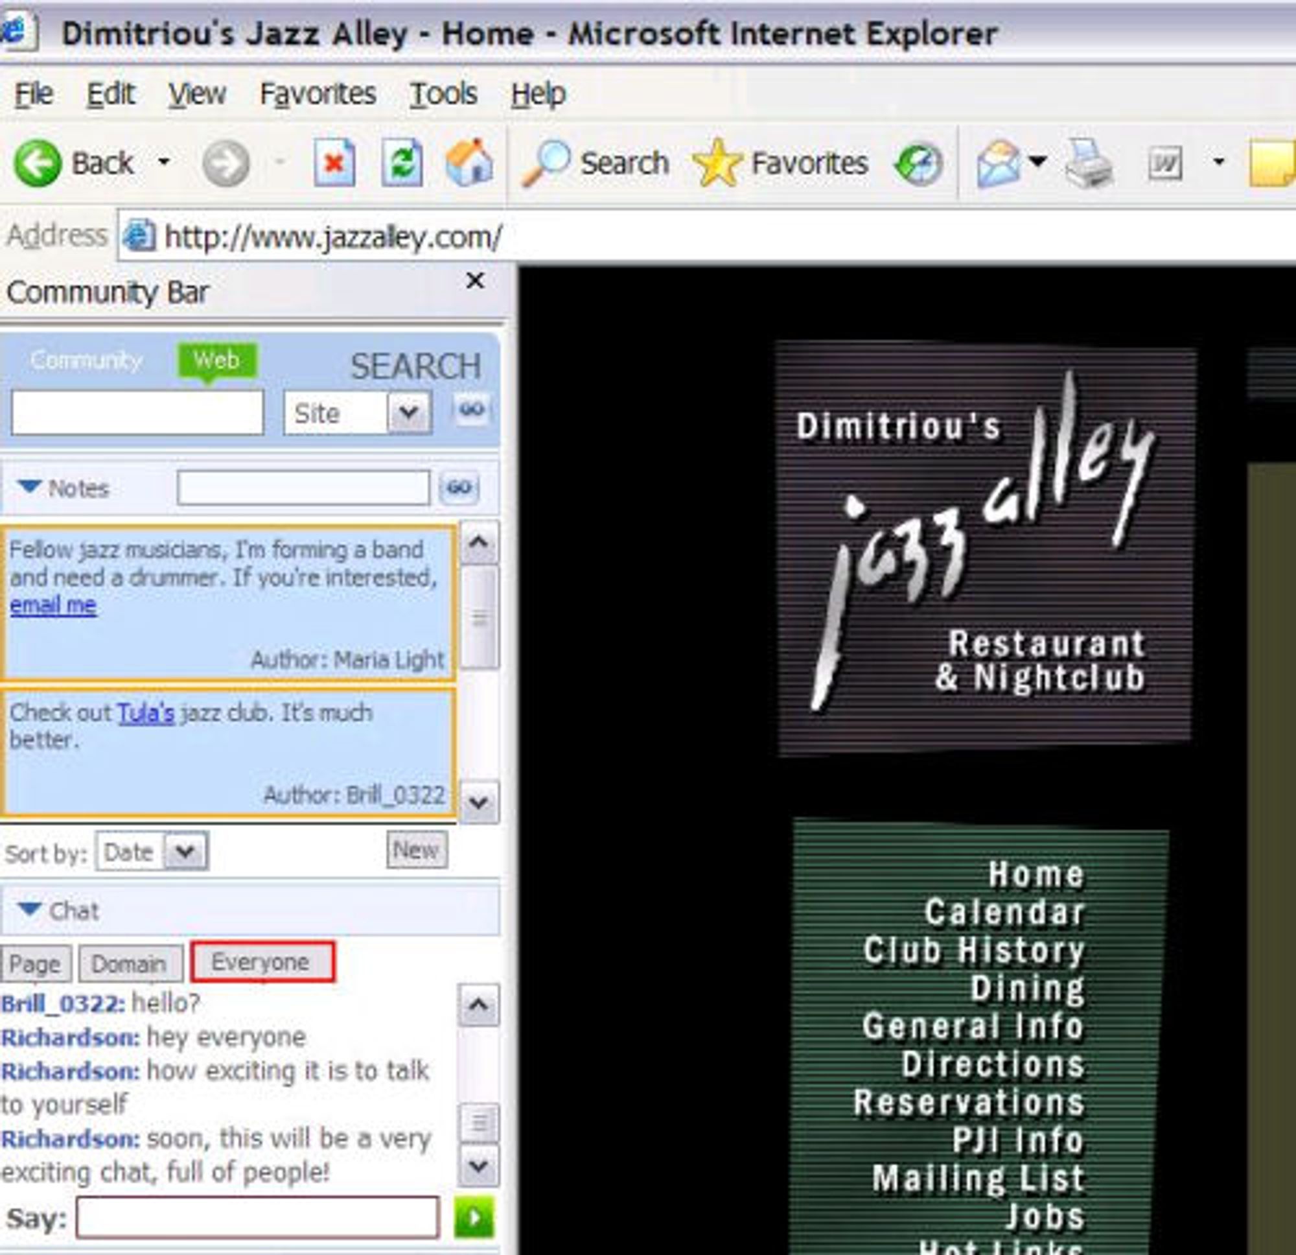Collapse the Chat section triangle
This screenshot has width=1296, height=1255.
click(30, 909)
